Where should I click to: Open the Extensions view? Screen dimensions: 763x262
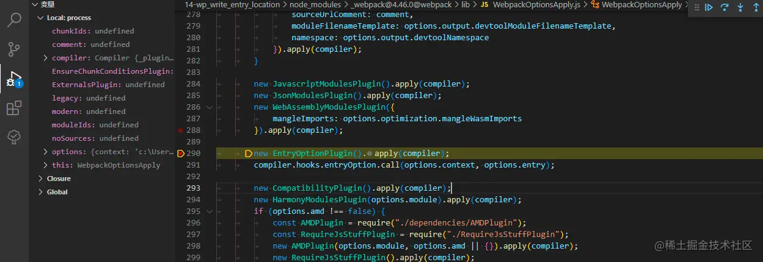pyautogui.click(x=14, y=108)
